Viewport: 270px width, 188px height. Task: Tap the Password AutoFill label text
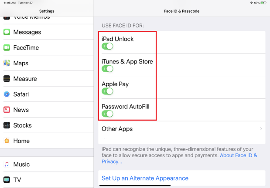tap(125, 107)
